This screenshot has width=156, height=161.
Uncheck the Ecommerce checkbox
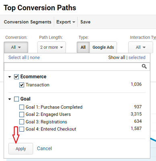[x=16, y=77]
